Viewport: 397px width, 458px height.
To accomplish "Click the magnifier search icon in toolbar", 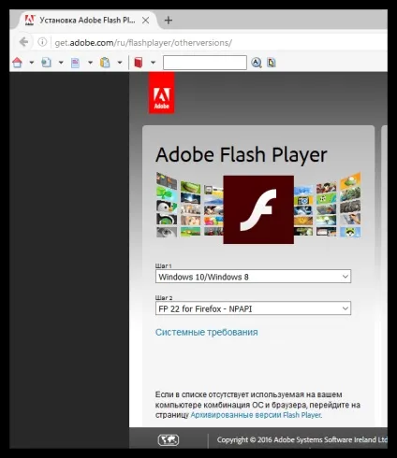I will point(257,63).
